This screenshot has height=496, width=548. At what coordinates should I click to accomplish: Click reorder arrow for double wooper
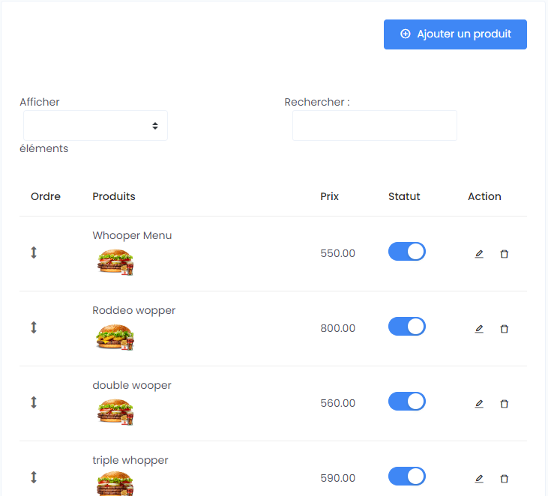(34, 402)
